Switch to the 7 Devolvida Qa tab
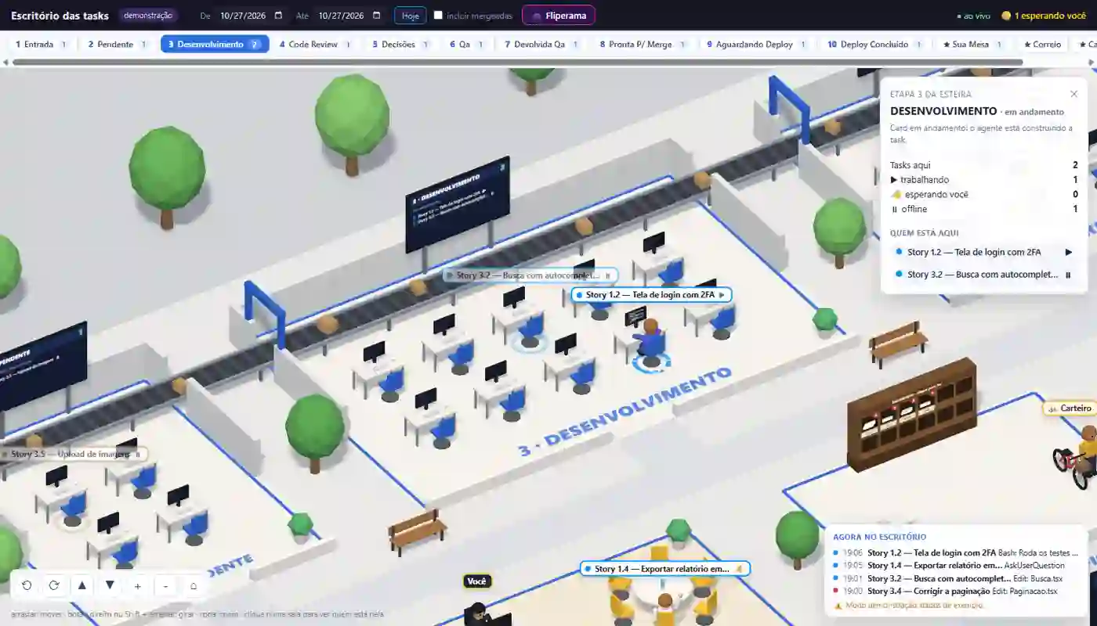This screenshot has height=626, width=1097. point(542,45)
